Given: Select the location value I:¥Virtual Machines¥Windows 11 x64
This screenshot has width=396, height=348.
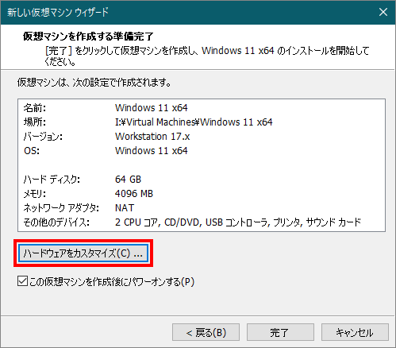Looking at the screenshot, I should [x=194, y=122].
